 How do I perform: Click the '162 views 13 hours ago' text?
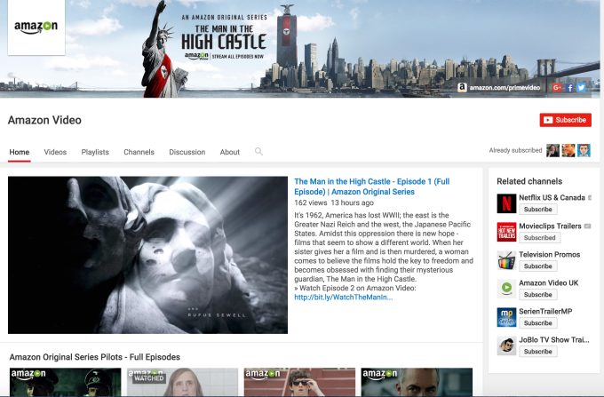coord(334,202)
